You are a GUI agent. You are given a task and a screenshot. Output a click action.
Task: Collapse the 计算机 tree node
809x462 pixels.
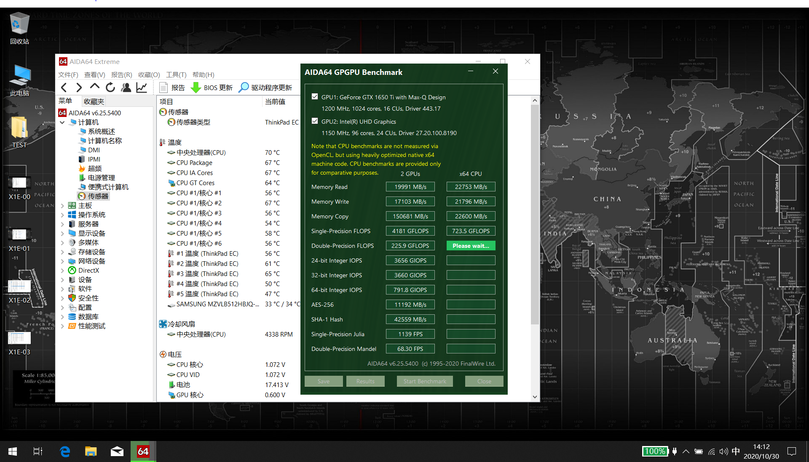62,122
